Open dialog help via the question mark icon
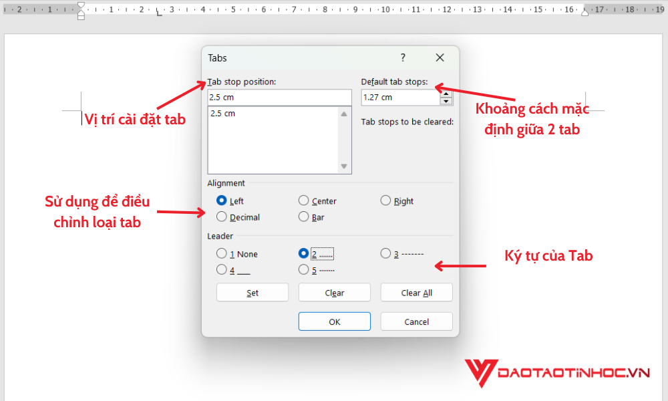 pyautogui.click(x=403, y=57)
